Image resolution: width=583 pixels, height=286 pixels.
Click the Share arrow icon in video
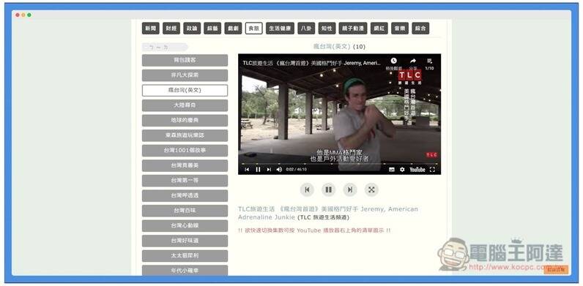[x=412, y=61]
